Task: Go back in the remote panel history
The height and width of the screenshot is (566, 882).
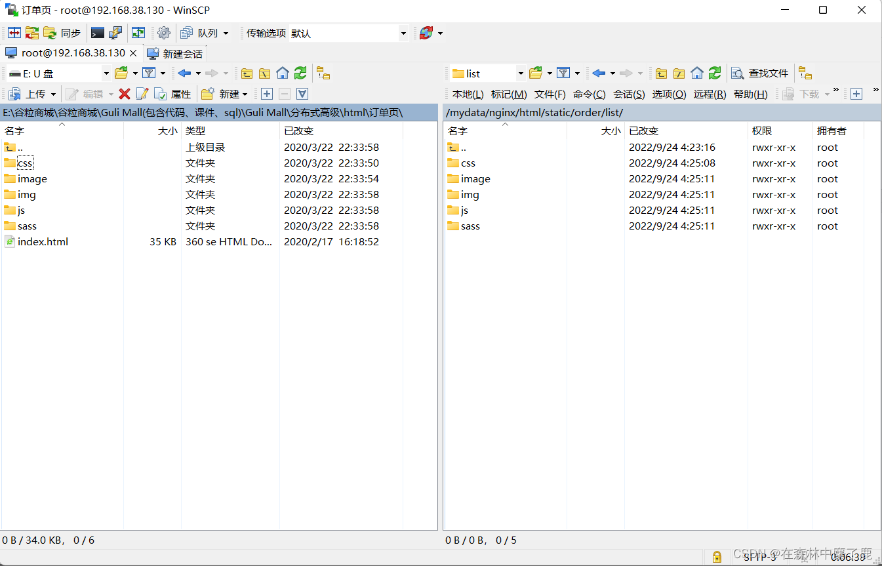Action: tap(599, 73)
